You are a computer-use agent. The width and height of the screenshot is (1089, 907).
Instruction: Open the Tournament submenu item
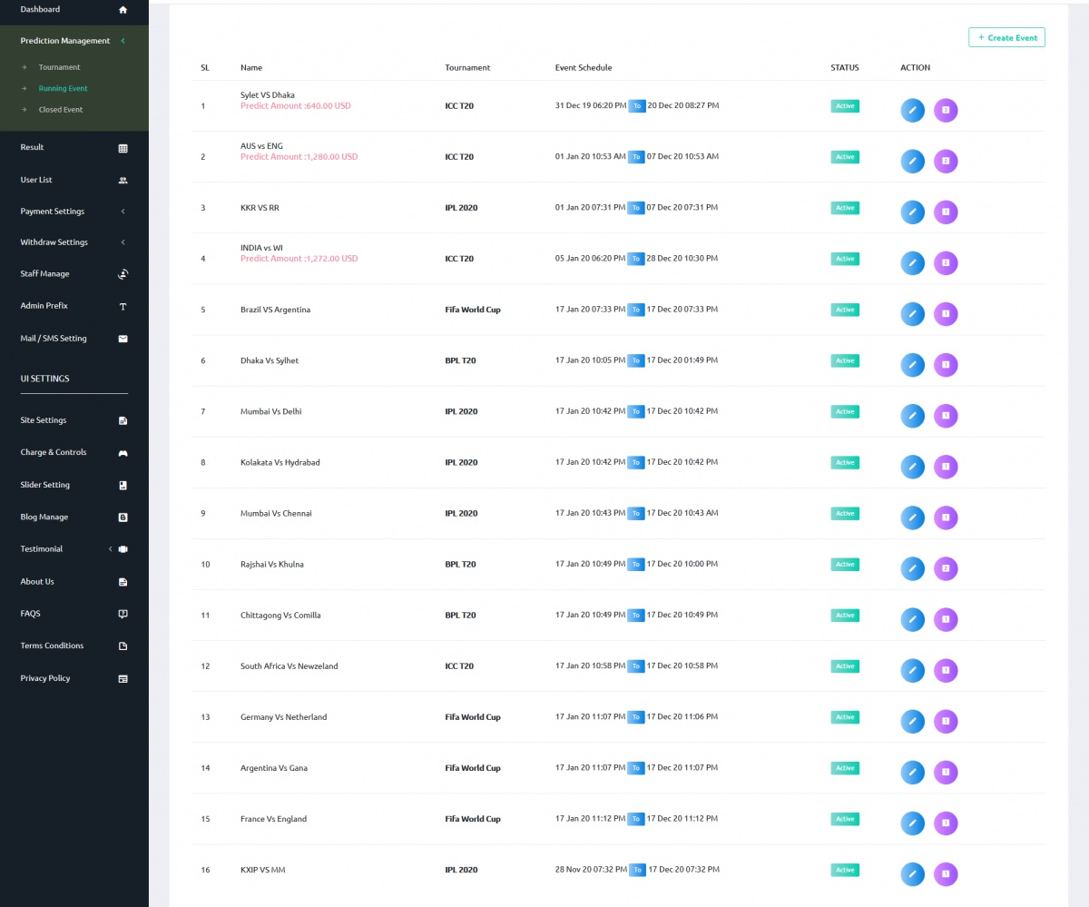pos(59,67)
